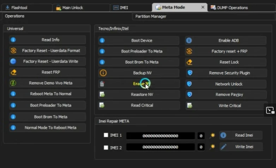The width and height of the screenshot is (276, 168).
Task: Click the Backup NV button
Action: tap(139, 73)
